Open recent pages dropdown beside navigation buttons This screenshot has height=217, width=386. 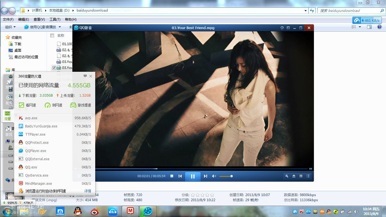pyautogui.click(x=18, y=11)
